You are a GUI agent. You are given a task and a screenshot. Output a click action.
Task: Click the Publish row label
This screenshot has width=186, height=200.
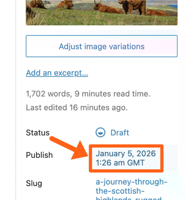click(x=39, y=155)
